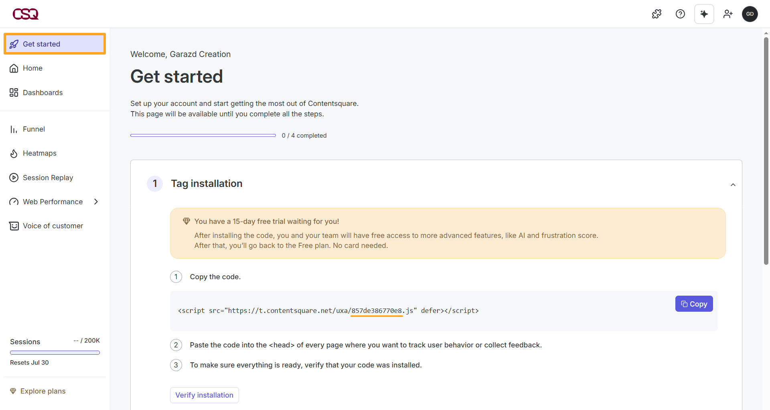Click the vertical page scrollbar
Image resolution: width=770 pixels, height=410 pixels.
click(x=766, y=151)
